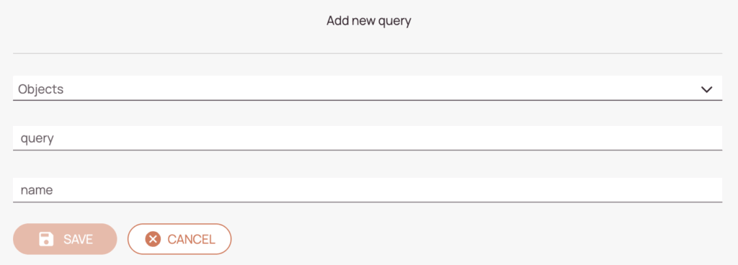Focus the name text field

(x=368, y=190)
